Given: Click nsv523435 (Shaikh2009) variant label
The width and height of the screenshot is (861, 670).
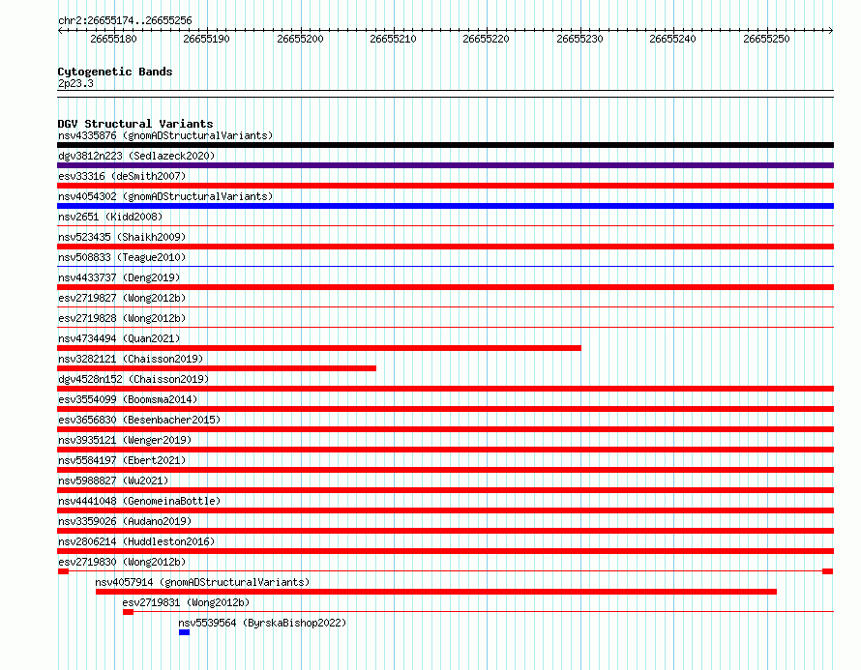Looking at the screenshot, I should [x=122, y=237].
